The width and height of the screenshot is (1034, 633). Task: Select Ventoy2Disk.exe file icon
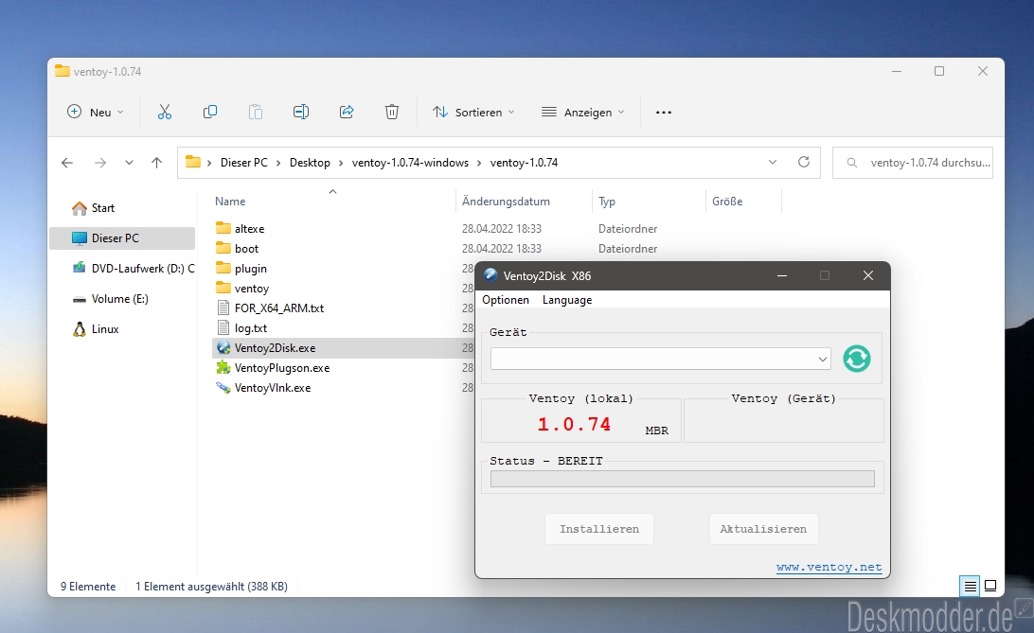(223, 348)
